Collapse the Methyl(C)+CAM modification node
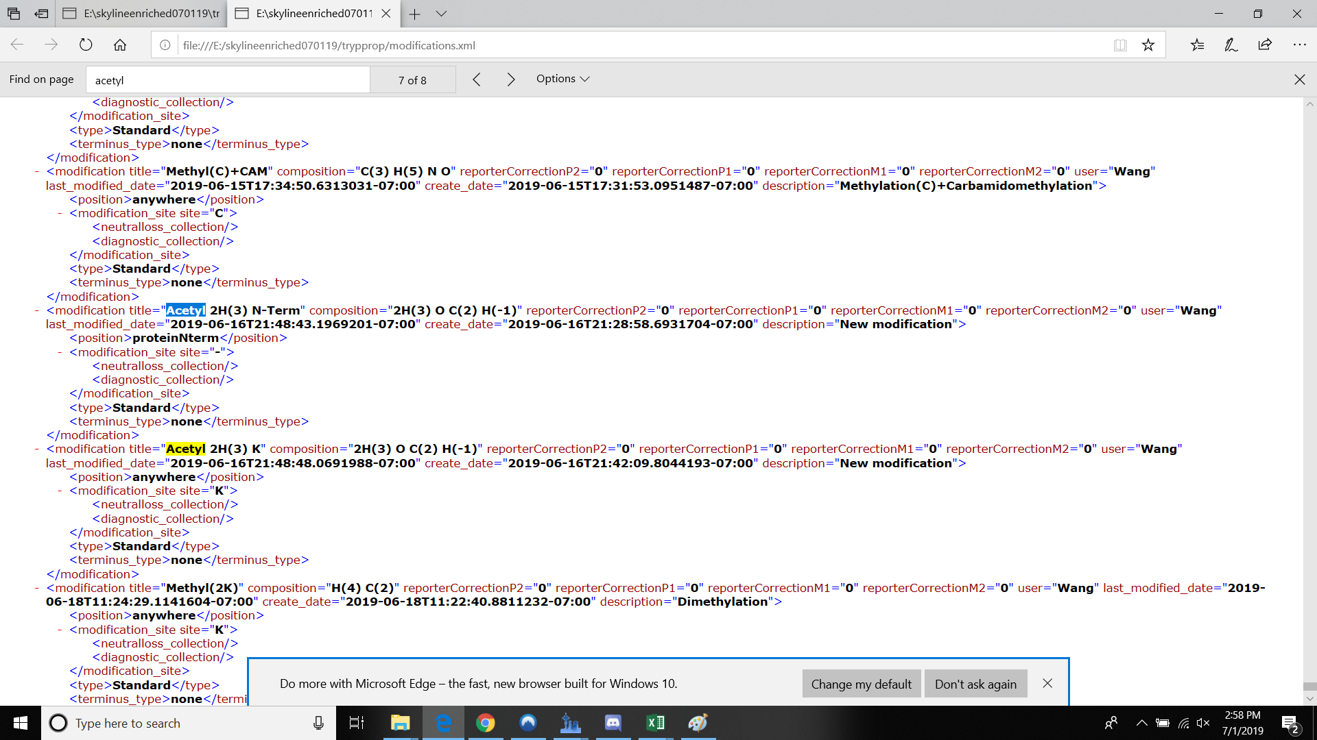The width and height of the screenshot is (1317, 740). pos(36,172)
